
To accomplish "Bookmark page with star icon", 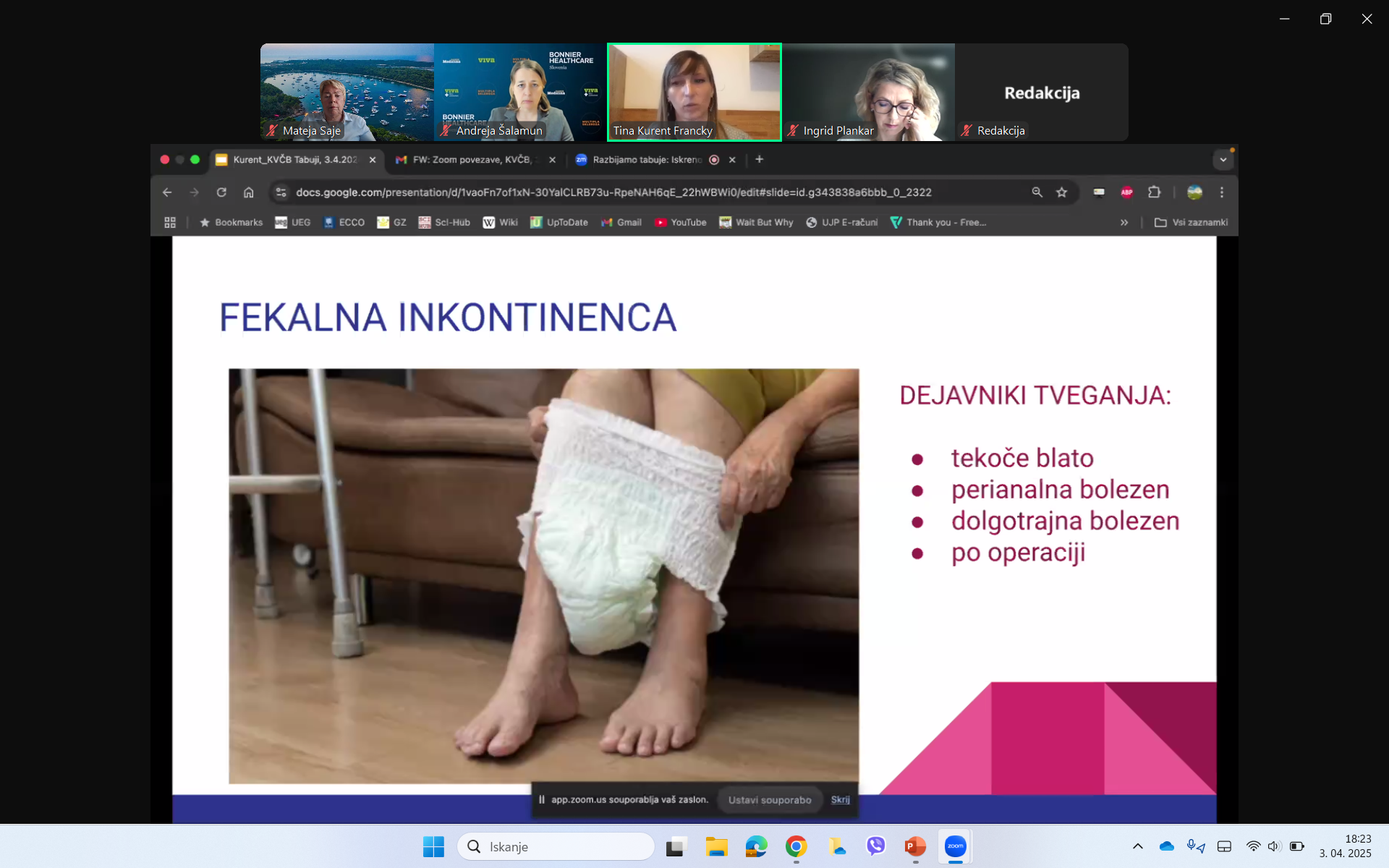I will click(x=1061, y=192).
